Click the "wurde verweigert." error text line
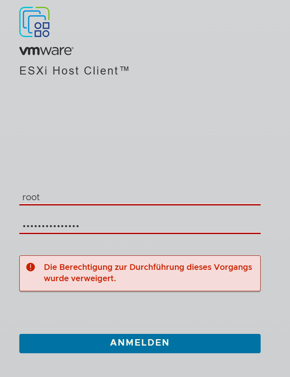 click(80, 278)
